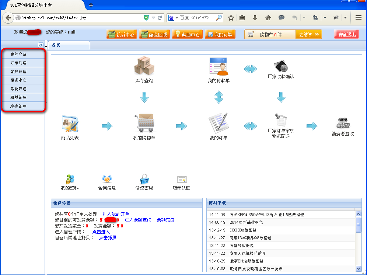This screenshot has height=275, width=367.
Task: Click the 帮助中心 button
Action: 187,34
